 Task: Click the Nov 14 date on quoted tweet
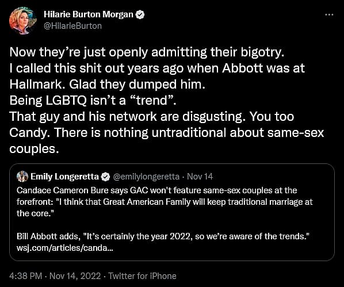click(x=200, y=177)
